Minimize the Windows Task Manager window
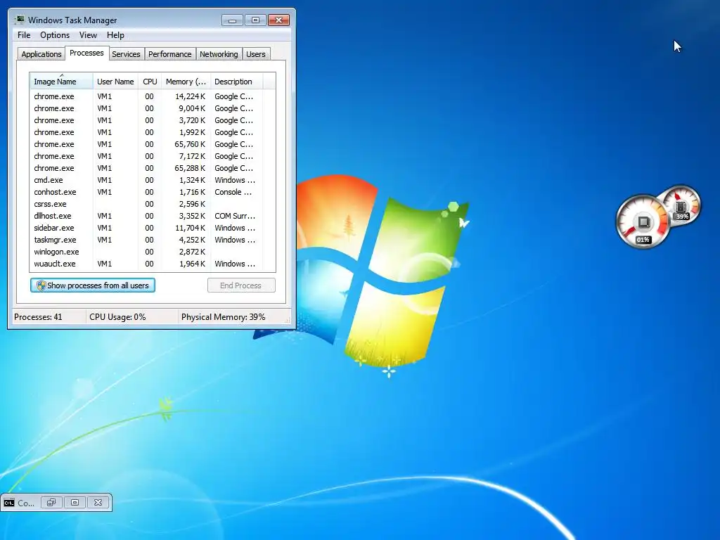 pyautogui.click(x=232, y=20)
